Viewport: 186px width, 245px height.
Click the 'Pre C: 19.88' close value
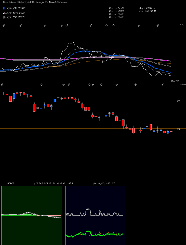click(x=116, y=17)
